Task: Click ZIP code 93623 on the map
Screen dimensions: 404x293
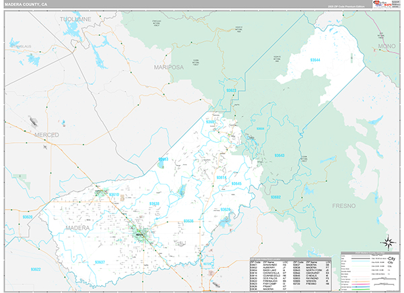Action: pyautogui.click(x=231, y=90)
